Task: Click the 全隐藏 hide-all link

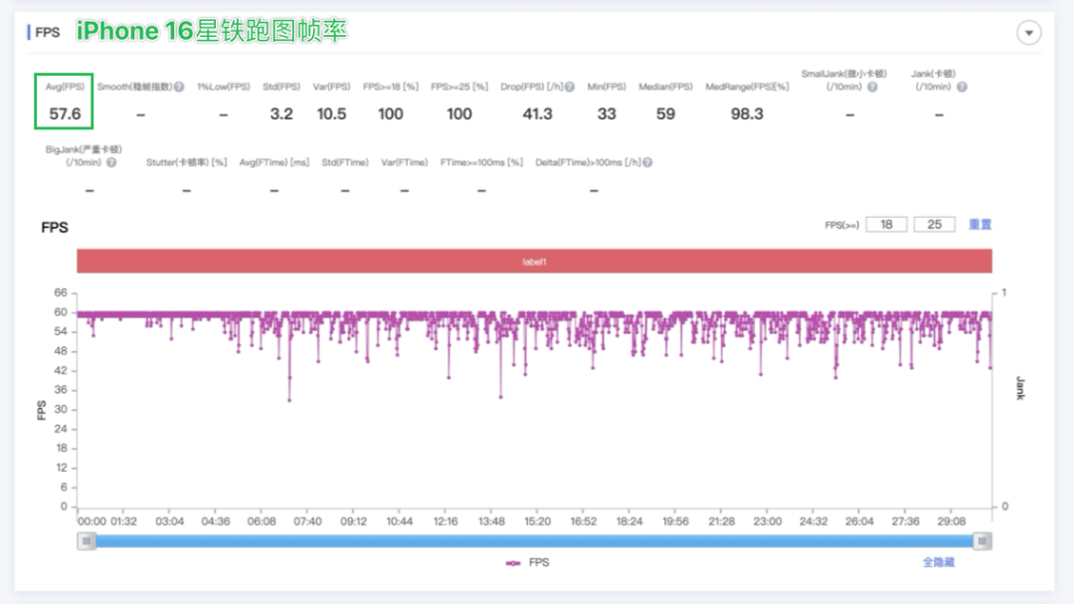Action: click(939, 562)
